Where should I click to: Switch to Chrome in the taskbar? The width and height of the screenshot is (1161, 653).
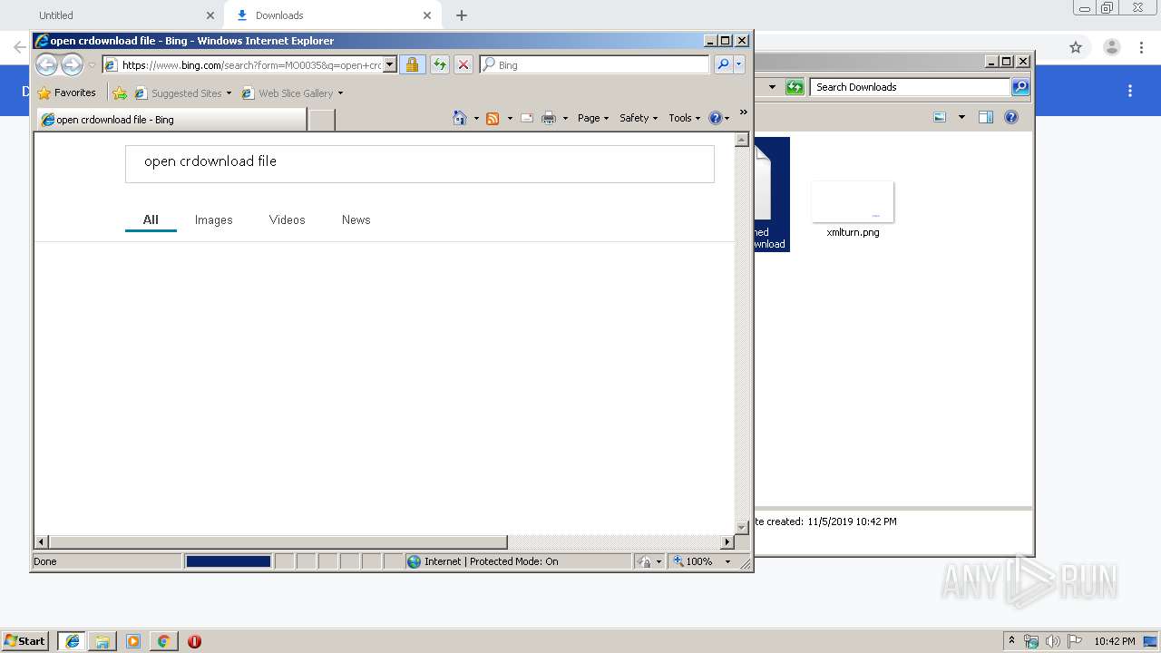[x=163, y=641]
